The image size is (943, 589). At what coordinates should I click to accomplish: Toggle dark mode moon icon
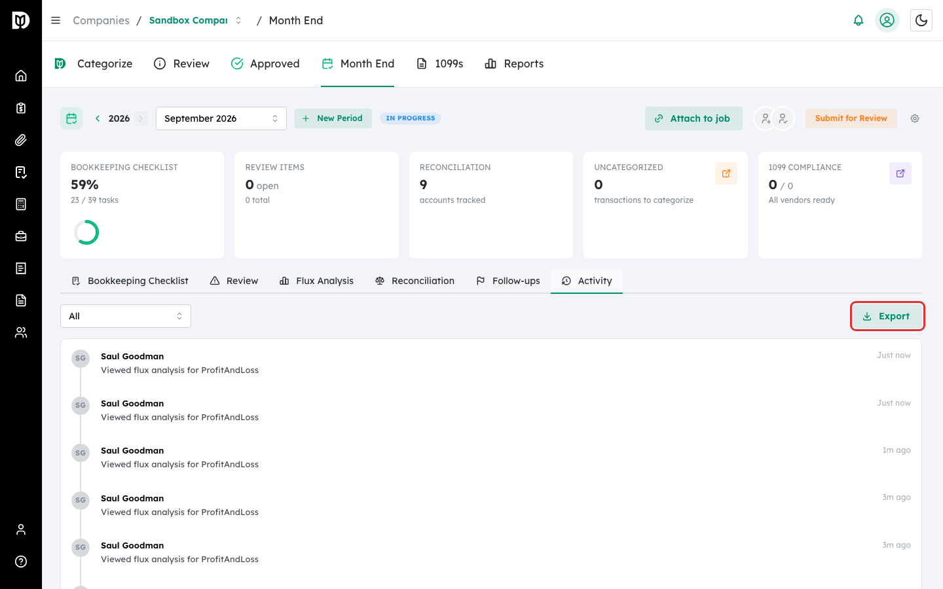point(921,20)
